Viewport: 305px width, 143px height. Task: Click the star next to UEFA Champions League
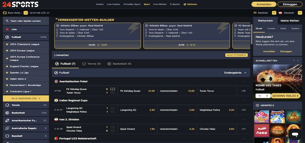[x=7, y=44]
